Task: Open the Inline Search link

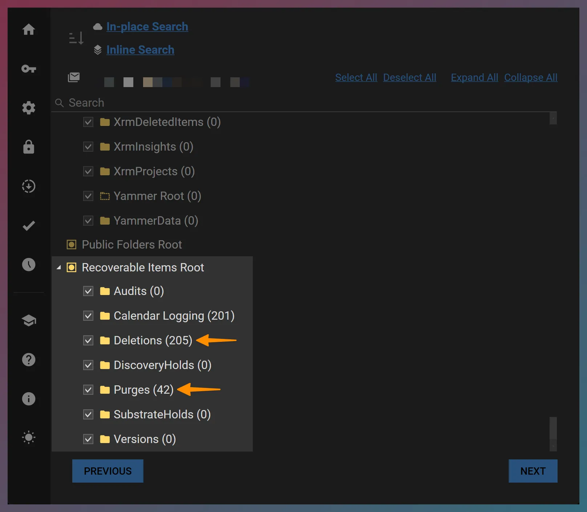Action: [x=140, y=50]
